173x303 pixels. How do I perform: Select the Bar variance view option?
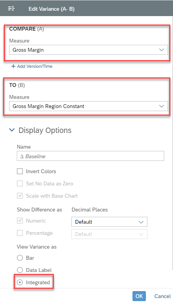click(20, 258)
